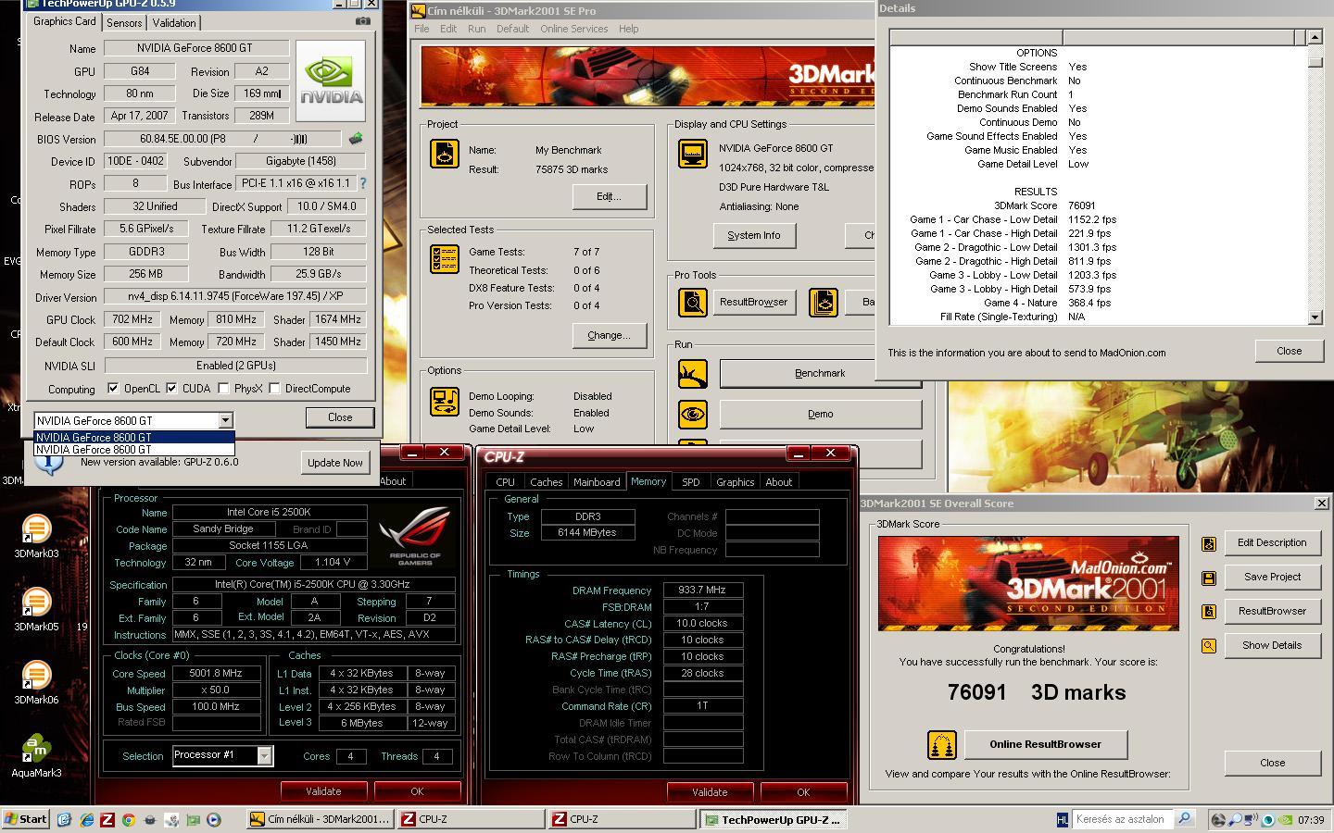Click the Options demo looping icon

[x=445, y=402]
